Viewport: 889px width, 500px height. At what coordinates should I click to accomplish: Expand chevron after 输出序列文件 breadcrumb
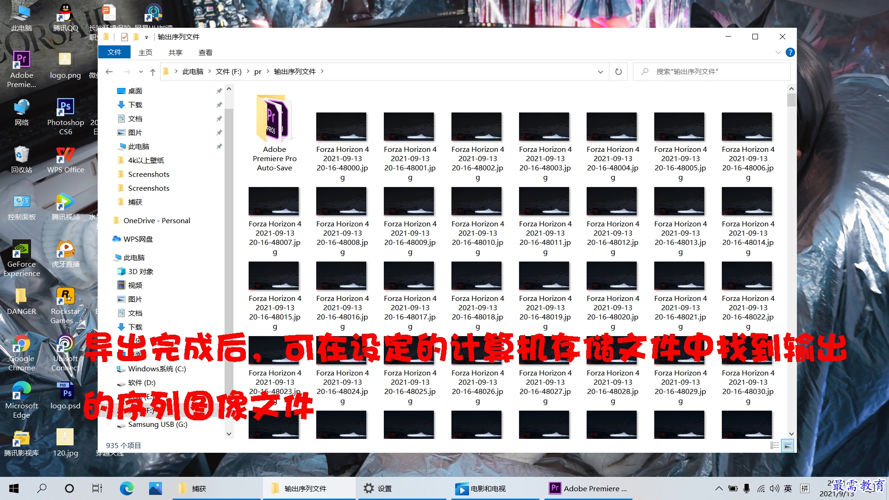click(x=322, y=71)
